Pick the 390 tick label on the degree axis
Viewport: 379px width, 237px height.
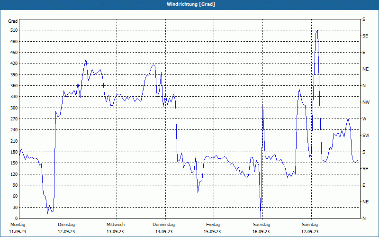(14, 75)
